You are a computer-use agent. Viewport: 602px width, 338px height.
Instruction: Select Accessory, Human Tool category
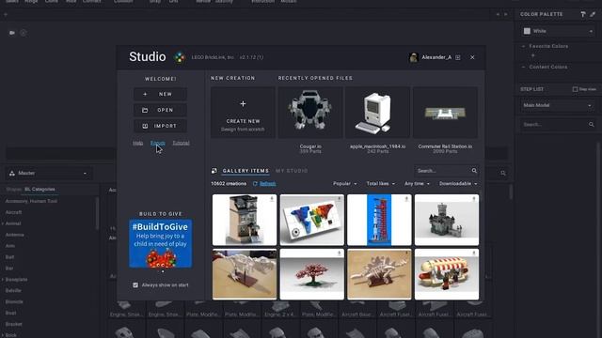click(x=31, y=201)
